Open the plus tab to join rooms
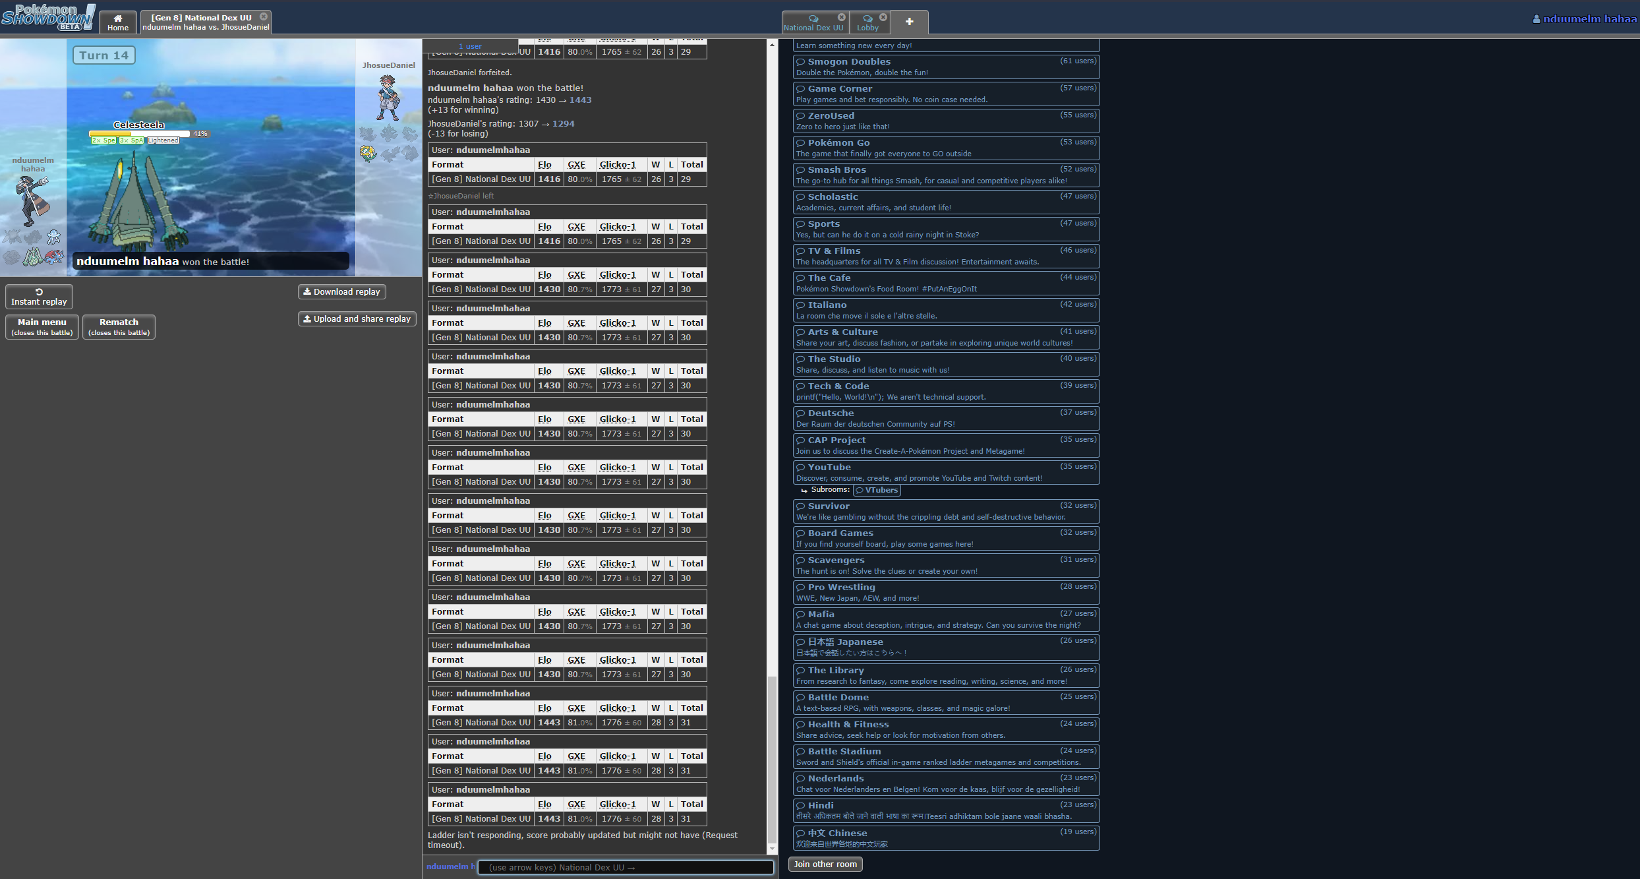1640x879 pixels. point(909,22)
